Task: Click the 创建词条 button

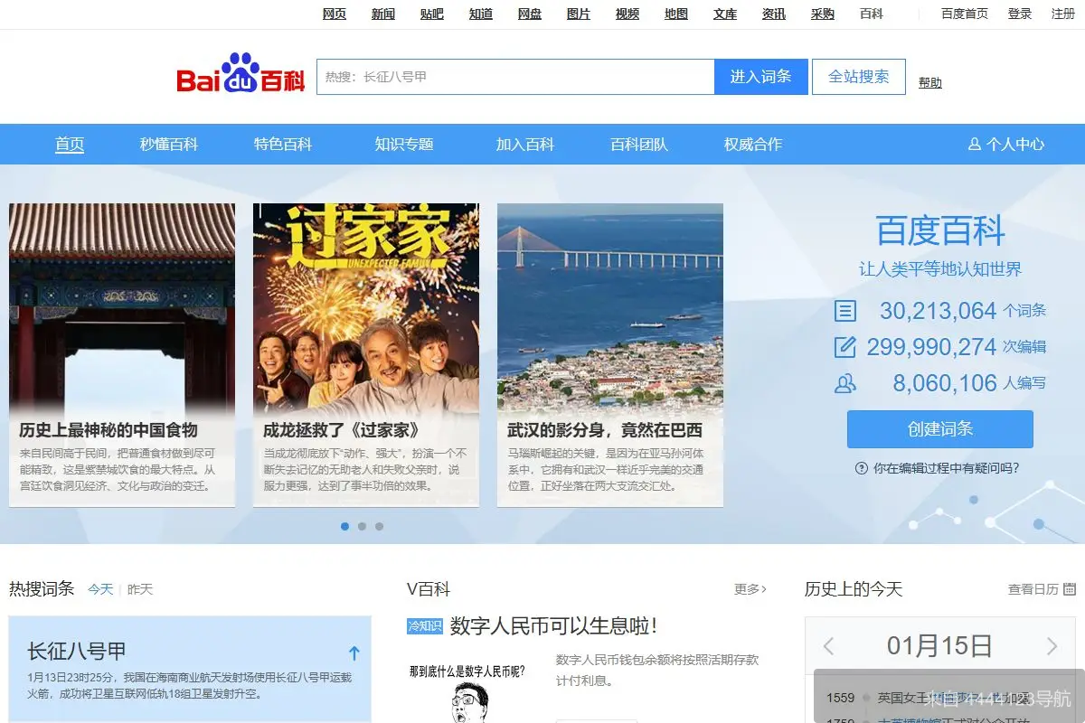Action: pos(939,430)
